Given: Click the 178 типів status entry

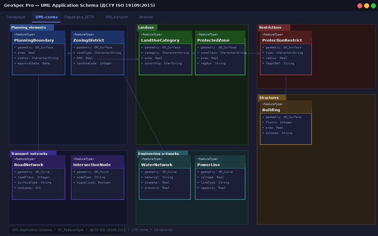Looking at the screenshot, I should click(139, 230).
